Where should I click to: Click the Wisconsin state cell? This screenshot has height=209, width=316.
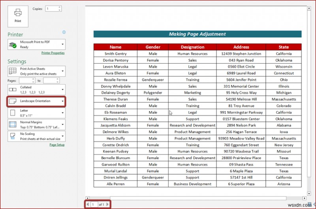(284, 66)
